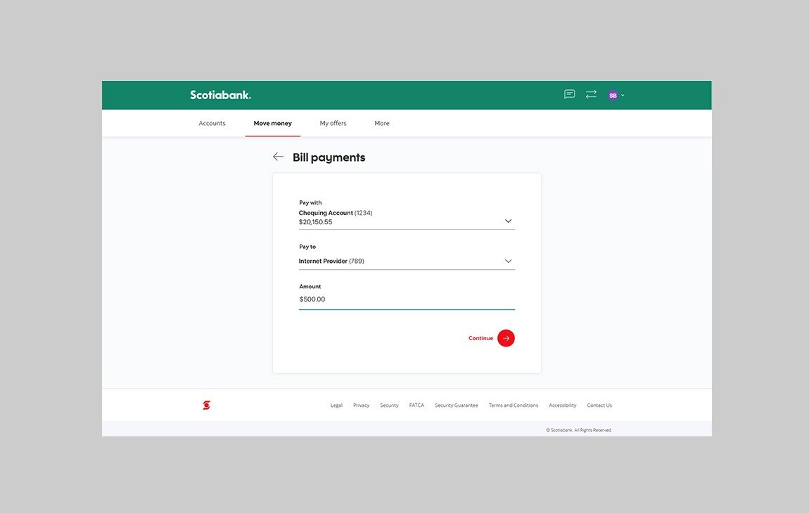Screen dimensions: 809x513
Task: Open the More menu tab
Action: pos(382,123)
